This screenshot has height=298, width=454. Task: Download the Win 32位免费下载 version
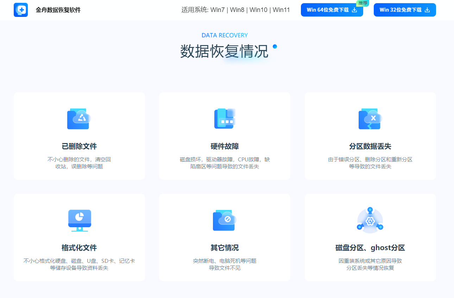click(x=405, y=10)
